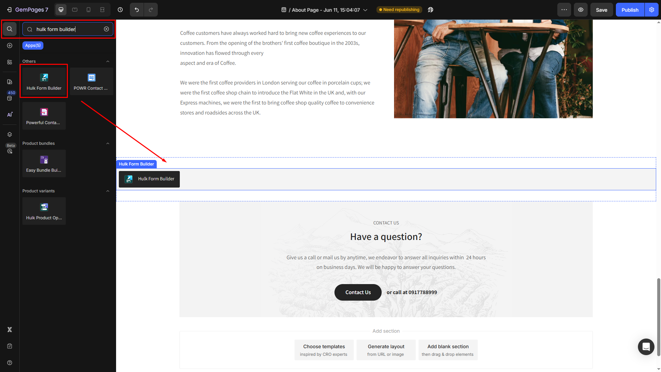The image size is (661, 372).
Task: Select the 'Others' group heading
Action: coord(29,61)
